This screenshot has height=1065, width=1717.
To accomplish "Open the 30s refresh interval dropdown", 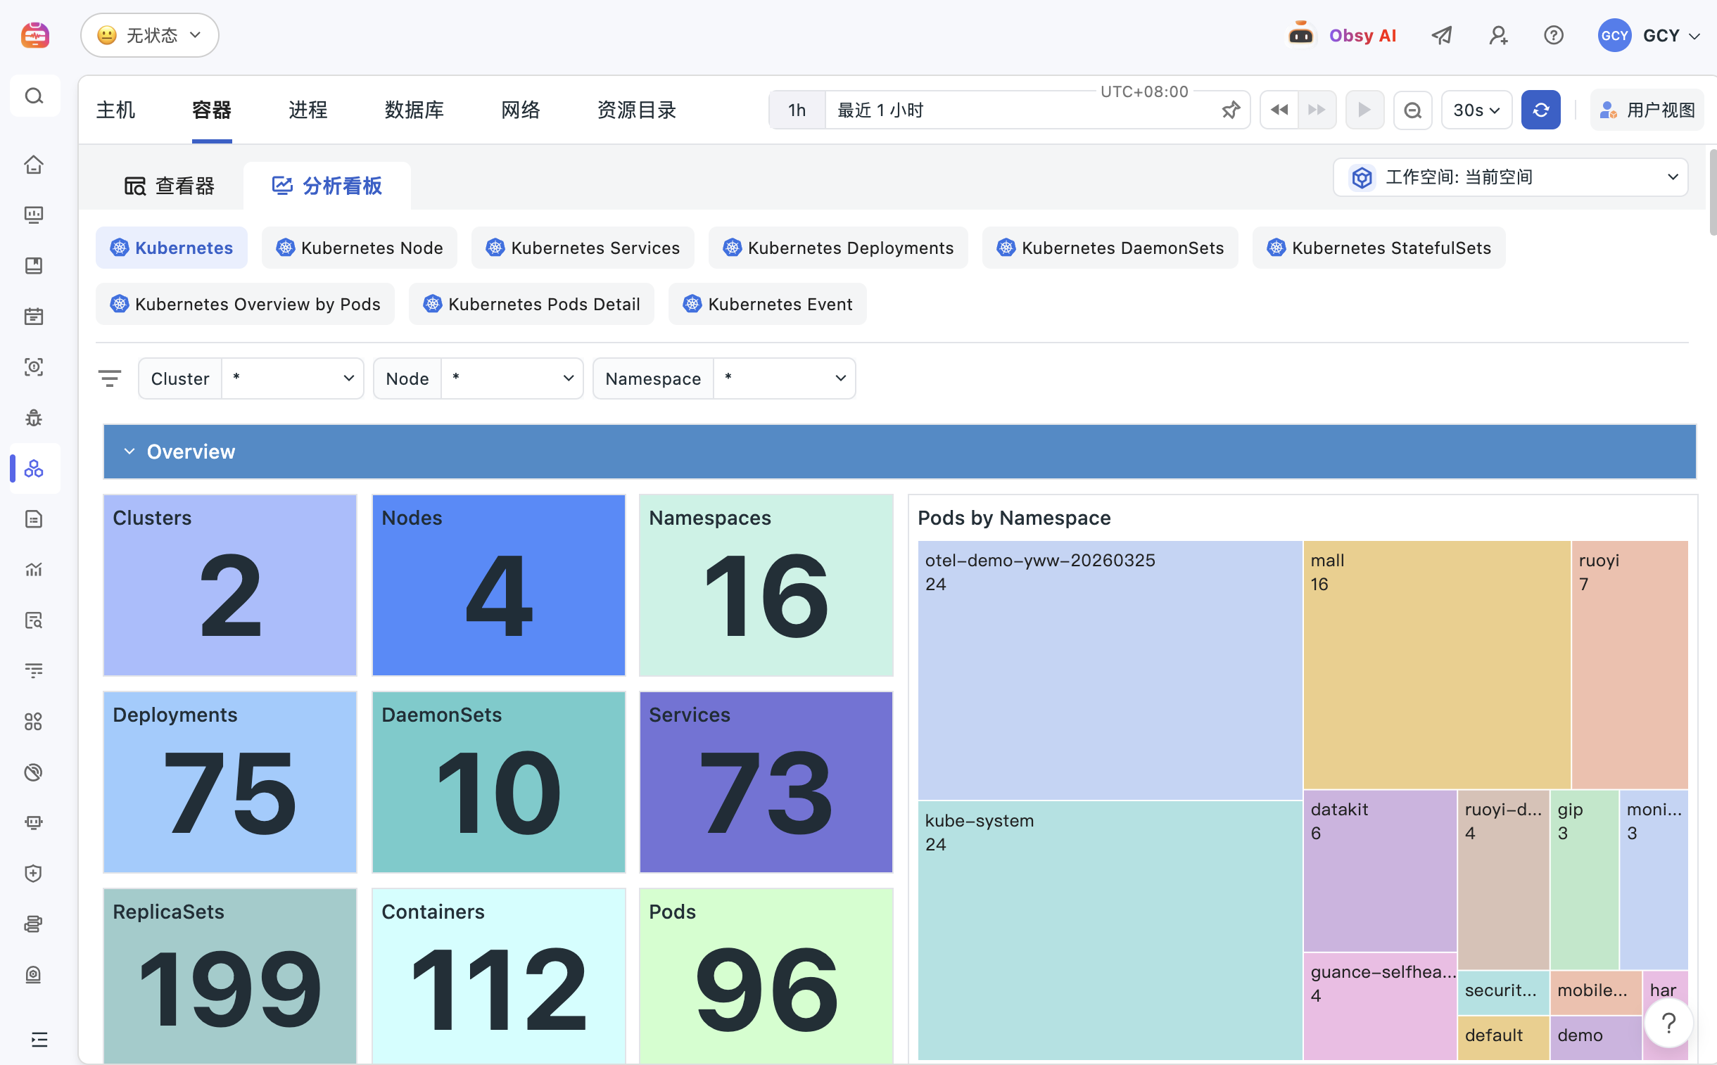I will (1476, 110).
